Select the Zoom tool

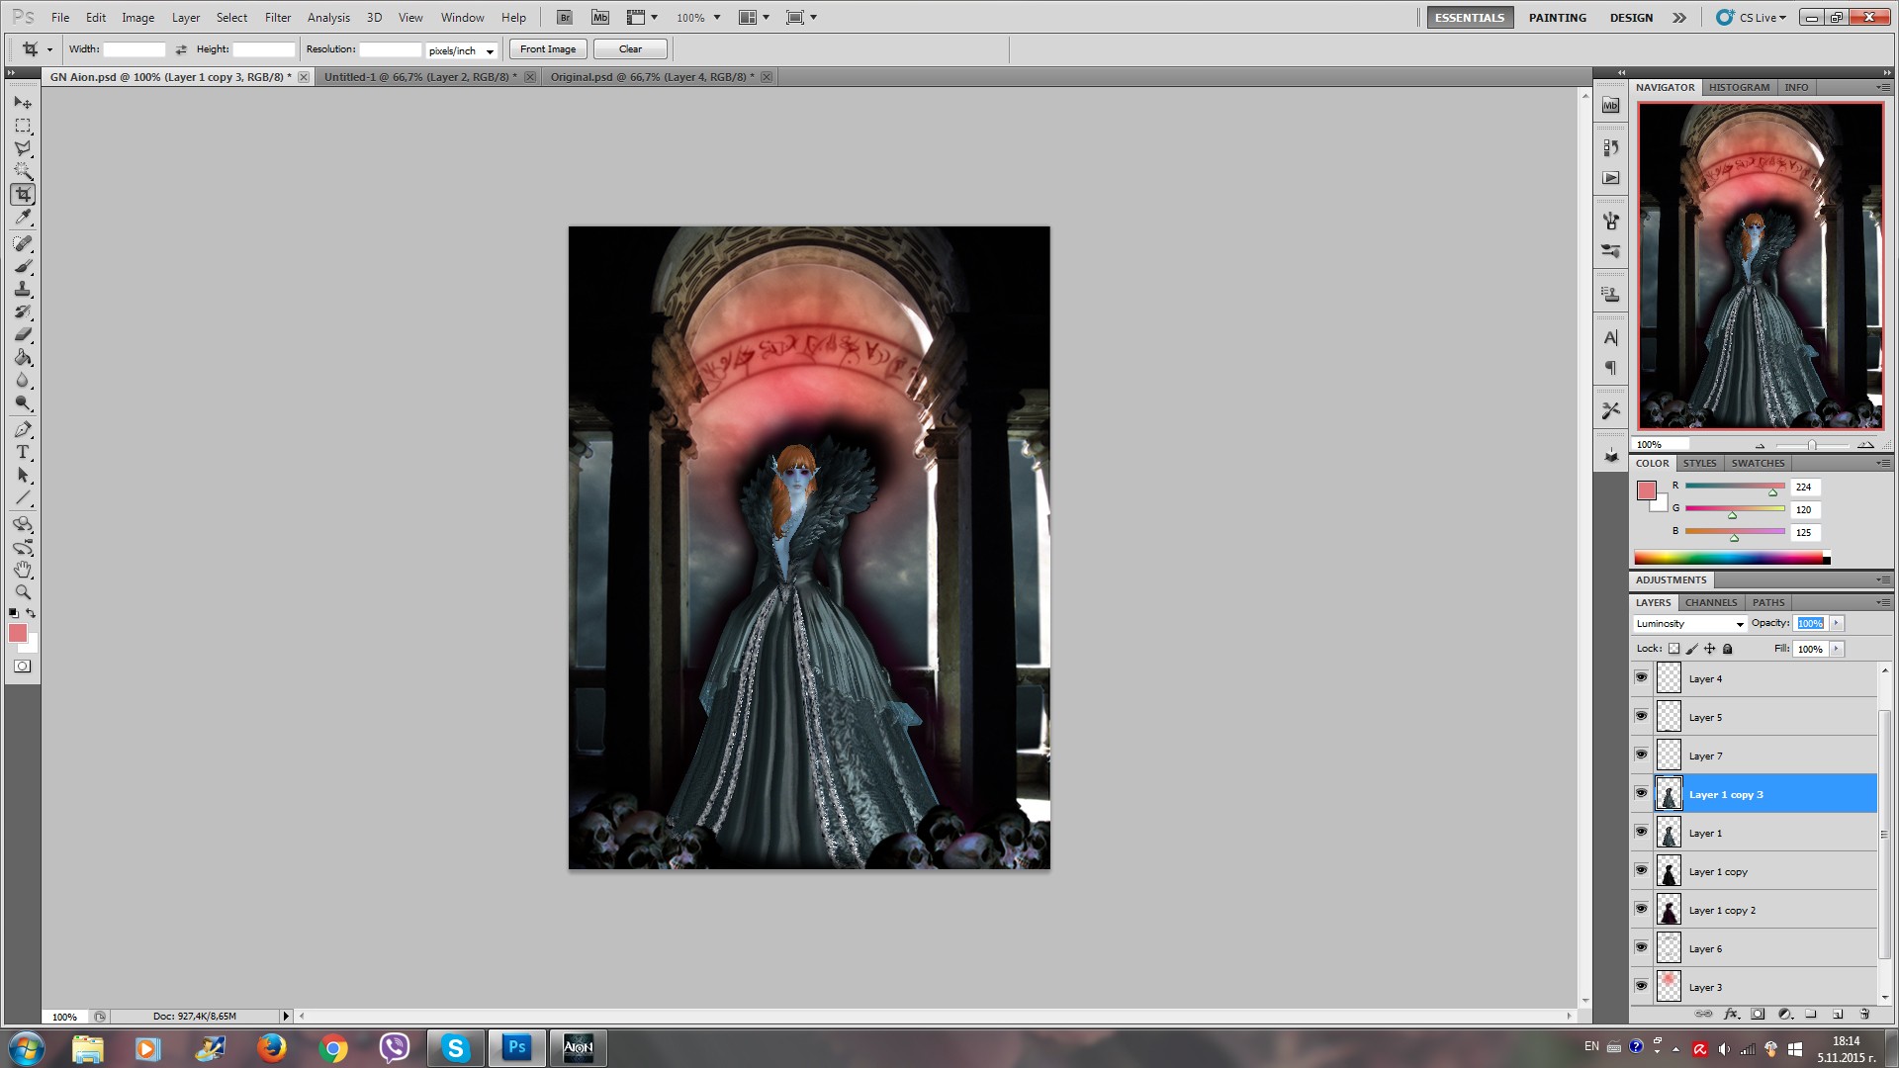click(x=23, y=592)
